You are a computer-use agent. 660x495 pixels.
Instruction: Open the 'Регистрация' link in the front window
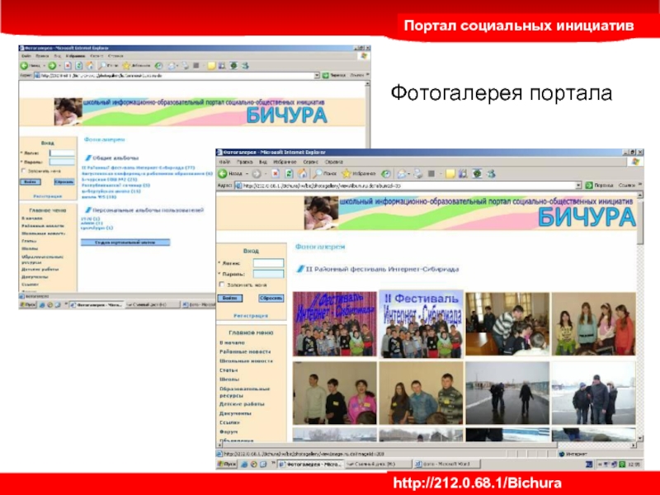point(251,316)
